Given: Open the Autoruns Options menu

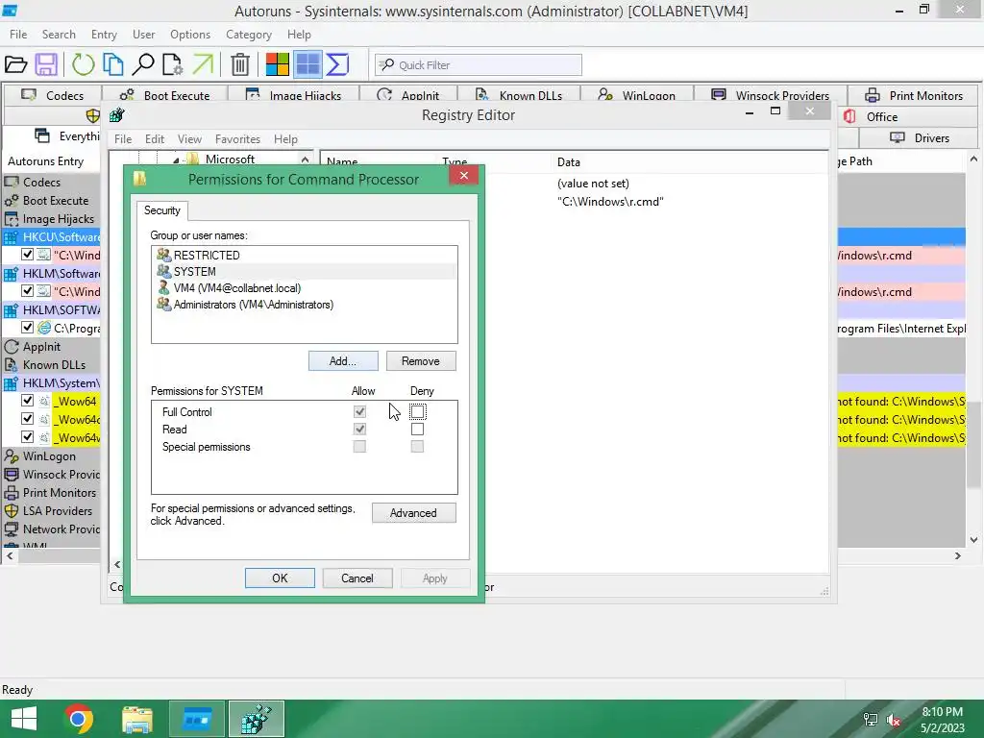Looking at the screenshot, I should click(x=190, y=35).
